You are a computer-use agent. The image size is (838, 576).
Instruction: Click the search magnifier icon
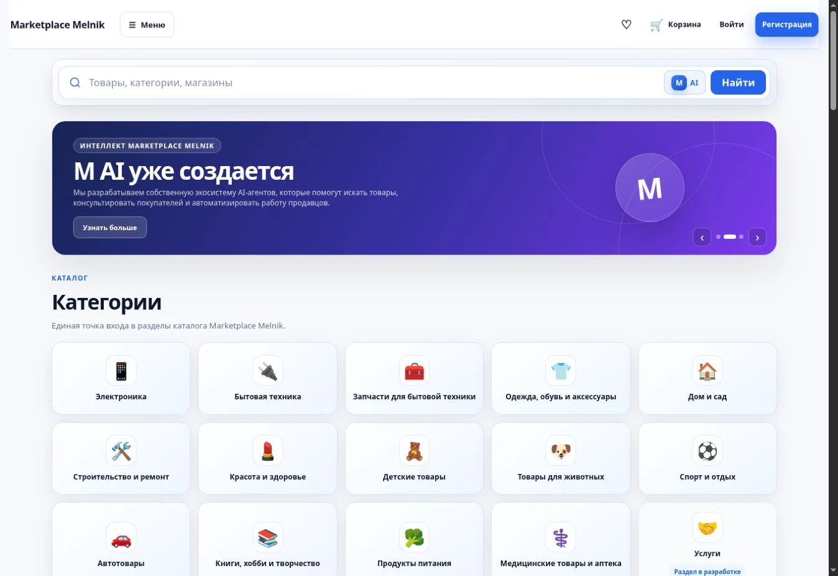(75, 83)
